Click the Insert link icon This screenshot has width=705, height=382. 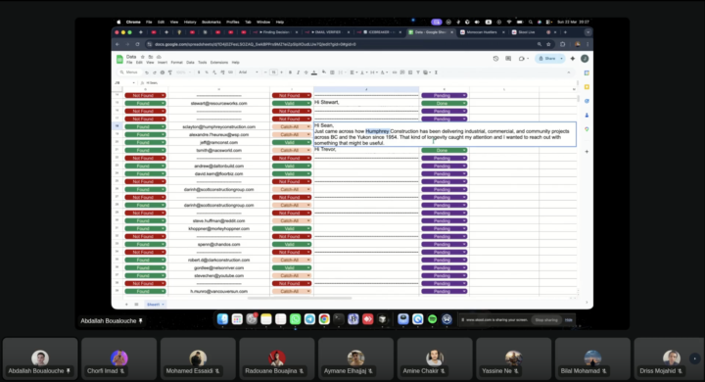pyautogui.click(x=395, y=72)
